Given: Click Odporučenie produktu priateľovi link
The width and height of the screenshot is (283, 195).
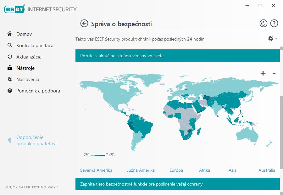Looking at the screenshot, I should coord(36,141).
